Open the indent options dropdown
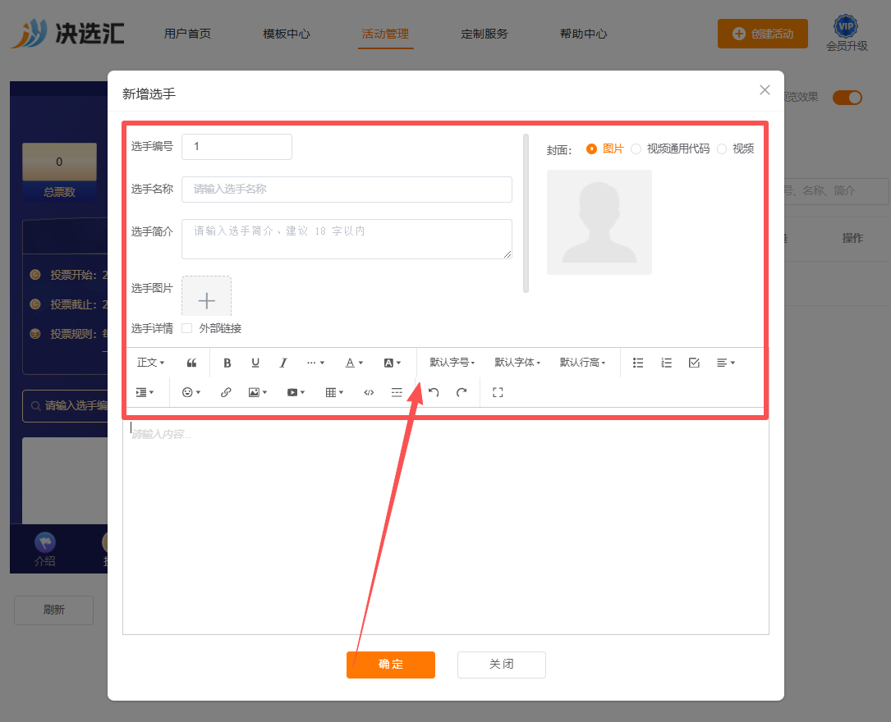Screen dimensions: 891x722 tap(145, 392)
